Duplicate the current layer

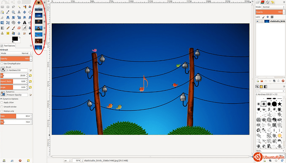[274, 81]
